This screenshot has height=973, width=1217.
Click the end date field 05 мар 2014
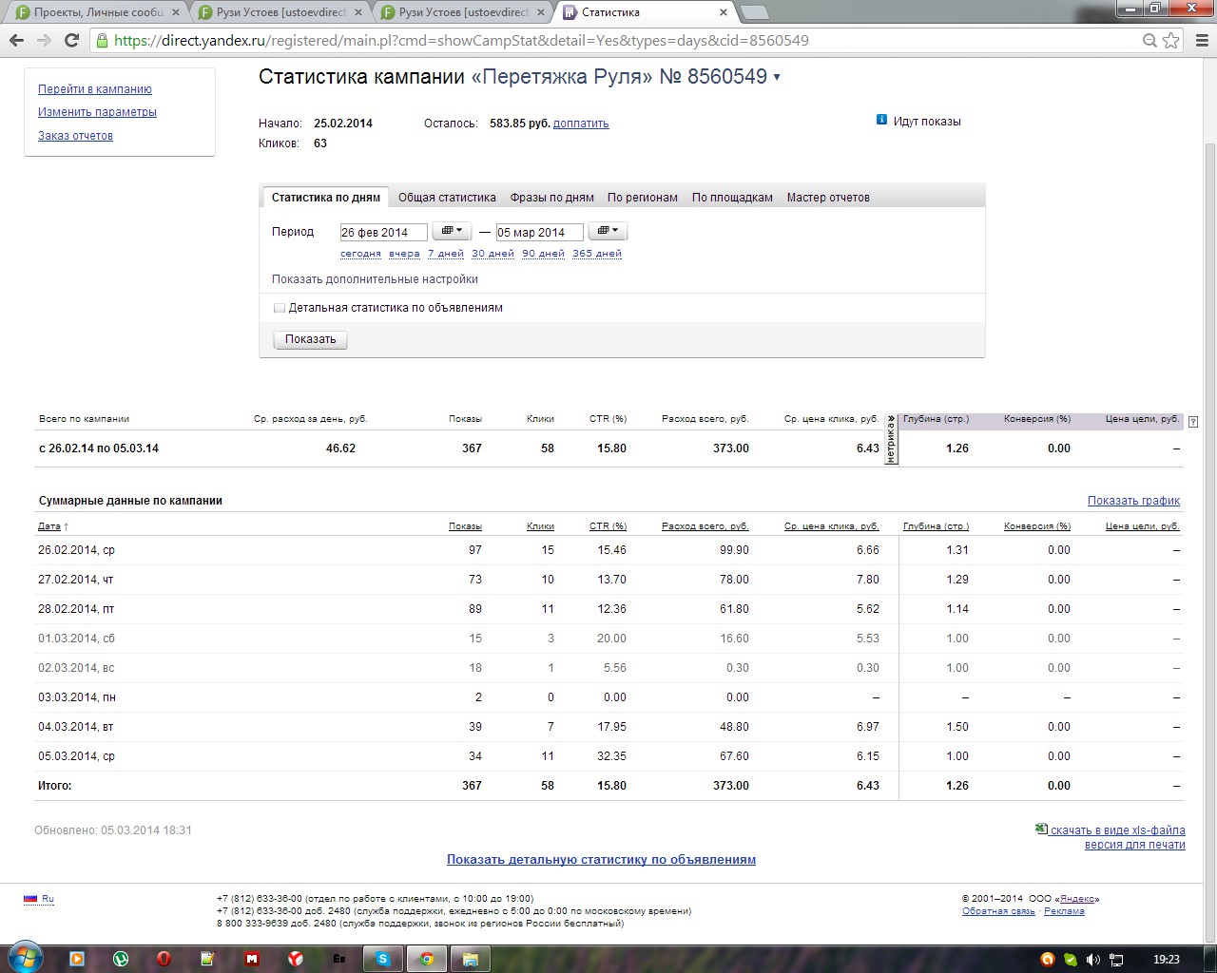(539, 232)
